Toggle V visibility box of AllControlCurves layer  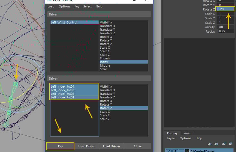click(169, 151)
